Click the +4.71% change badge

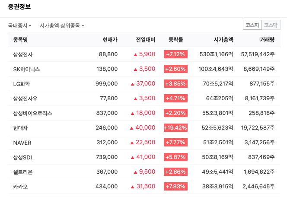[x=175, y=98]
